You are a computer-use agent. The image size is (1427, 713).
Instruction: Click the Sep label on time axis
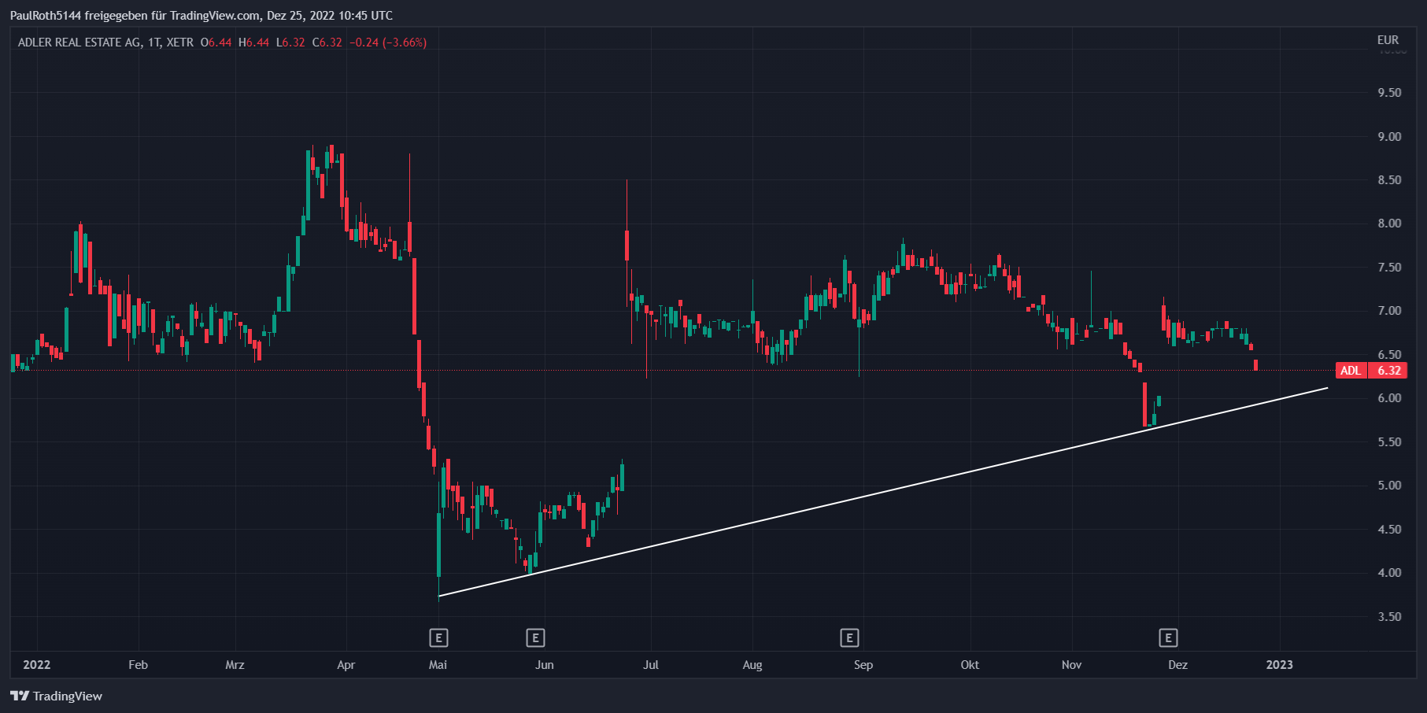tap(863, 665)
